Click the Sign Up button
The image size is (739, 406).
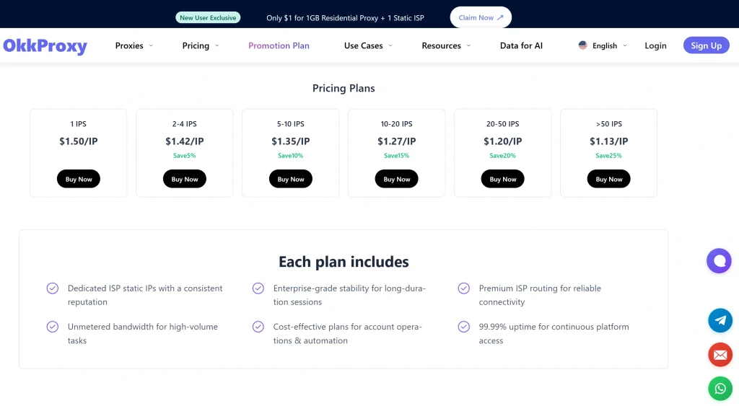[706, 45]
